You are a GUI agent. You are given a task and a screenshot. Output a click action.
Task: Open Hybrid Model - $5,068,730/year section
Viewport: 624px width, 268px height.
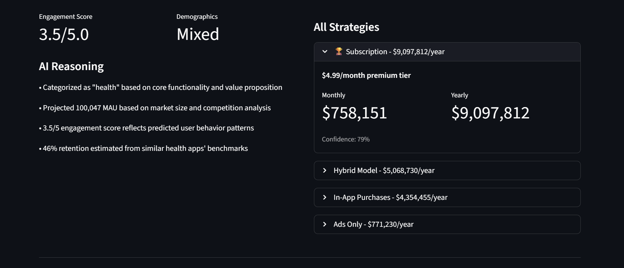384,170
